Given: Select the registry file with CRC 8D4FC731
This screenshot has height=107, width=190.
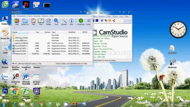Looking at the screenshot, I should pos(52,46).
